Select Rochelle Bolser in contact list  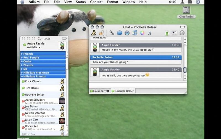click(x=43, y=95)
